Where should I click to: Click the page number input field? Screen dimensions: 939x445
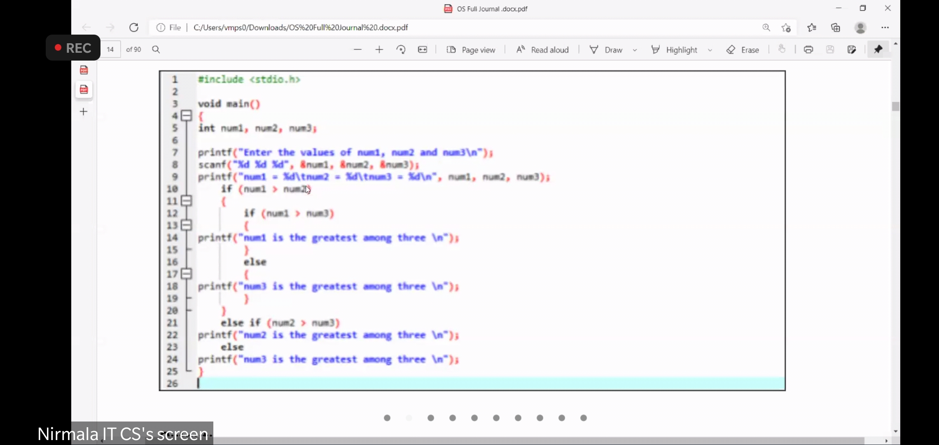tap(110, 49)
